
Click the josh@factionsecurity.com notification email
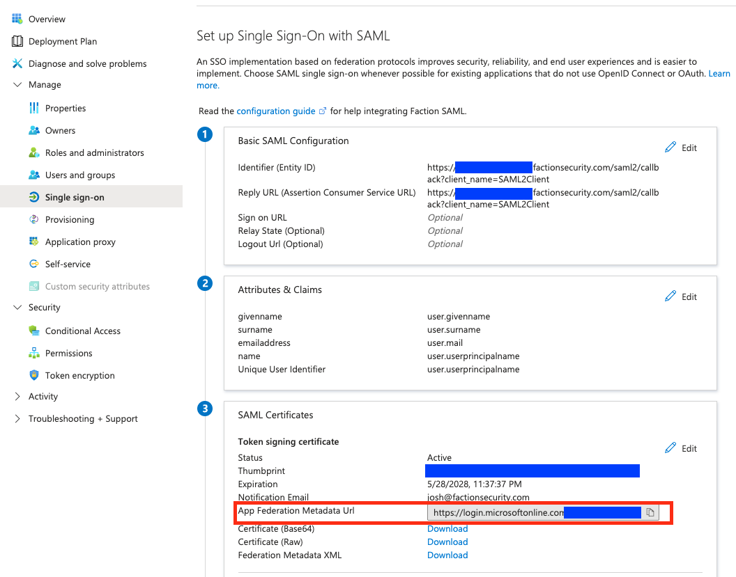tap(478, 498)
